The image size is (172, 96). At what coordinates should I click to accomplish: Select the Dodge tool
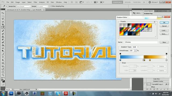coord(3,51)
